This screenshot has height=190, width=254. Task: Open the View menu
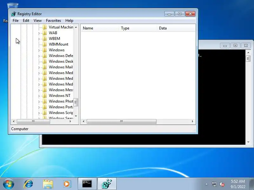coord(37,21)
